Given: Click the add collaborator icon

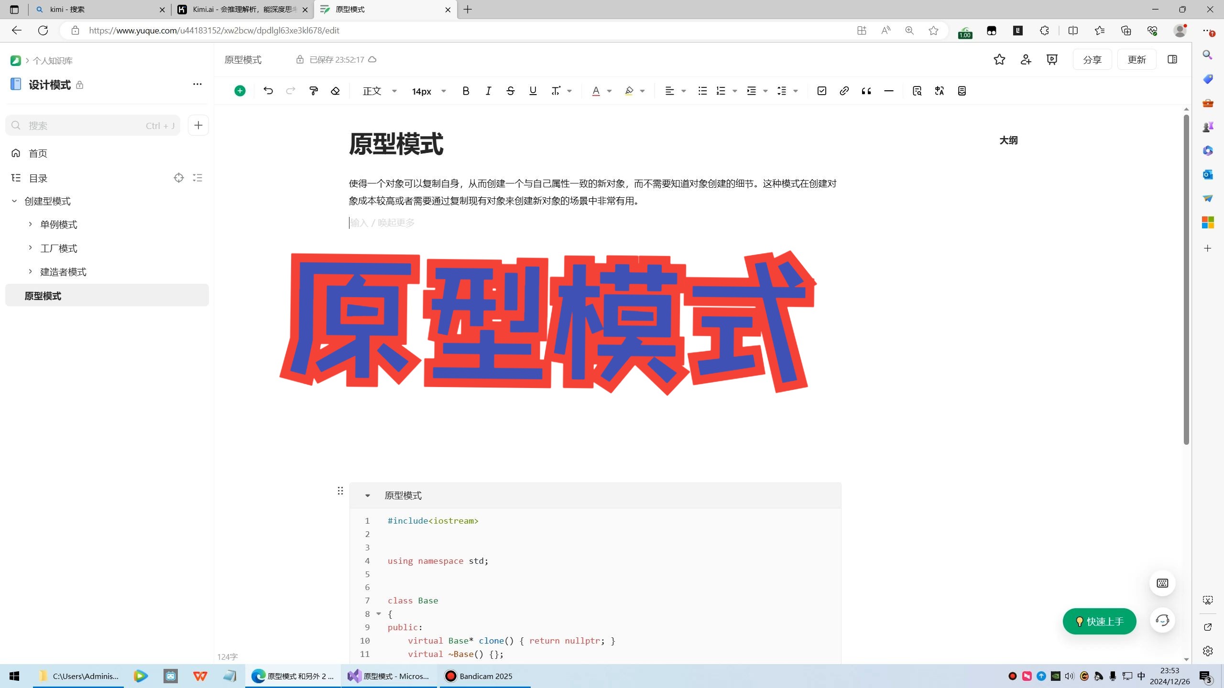Looking at the screenshot, I should [1026, 60].
